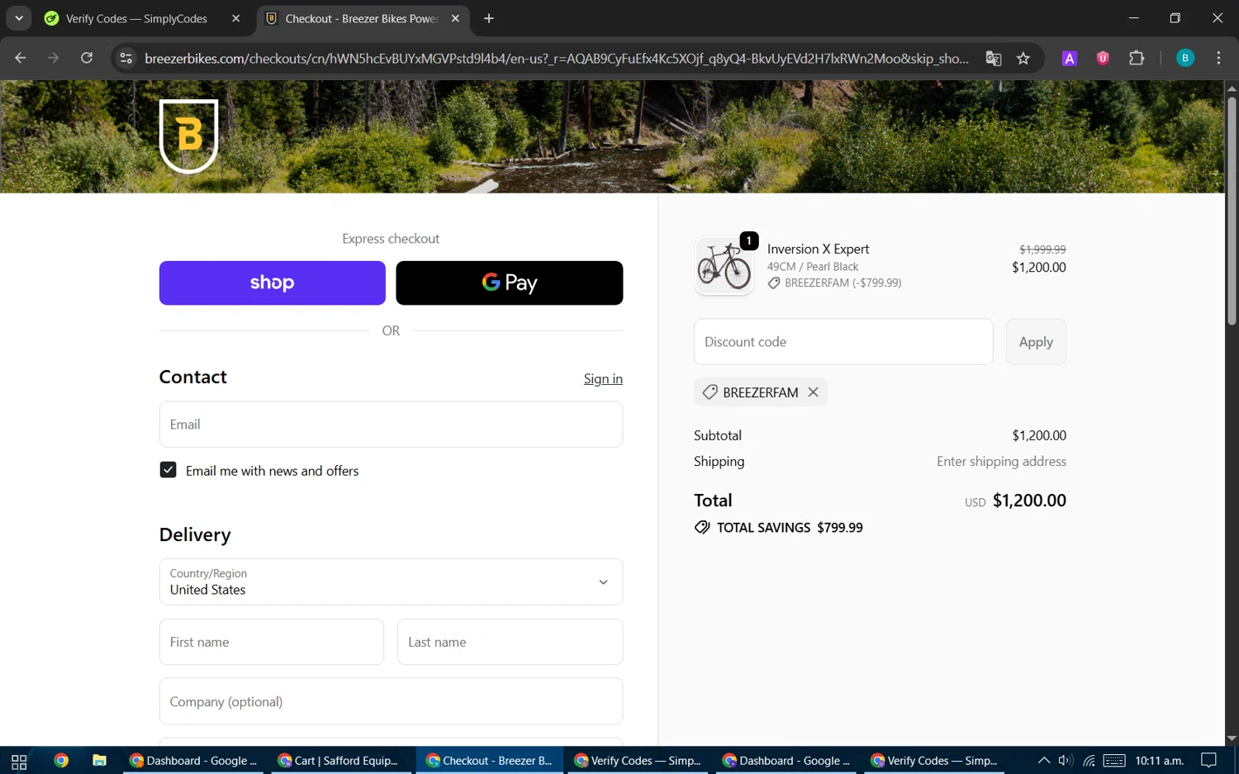
Task: Open Windows Task View icon
Action: pos(19,761)
